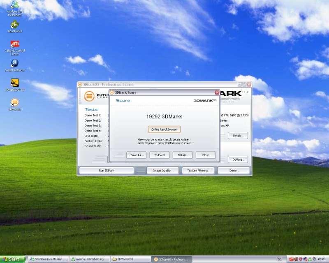Click the Game Test 2 label
This screenshot has width=329, height=263.
pyautogui.click(x=93, y=120)
